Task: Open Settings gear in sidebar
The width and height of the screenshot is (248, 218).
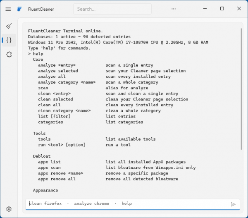Action: click(9, 209)
